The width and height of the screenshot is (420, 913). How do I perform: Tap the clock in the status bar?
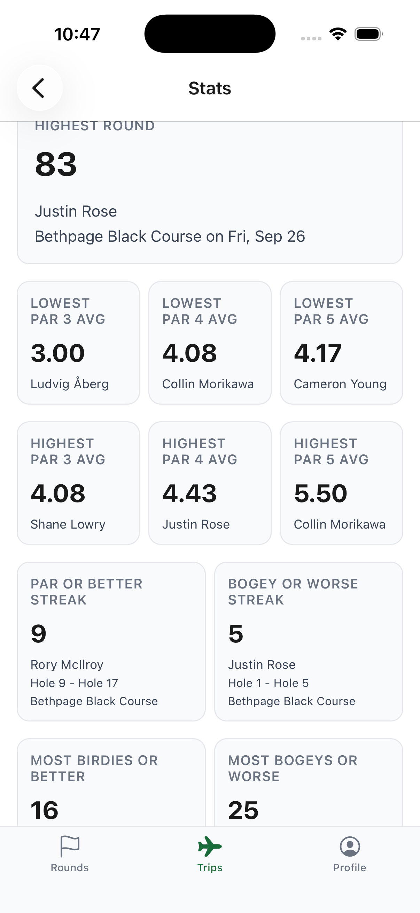[x=78, y=33]
